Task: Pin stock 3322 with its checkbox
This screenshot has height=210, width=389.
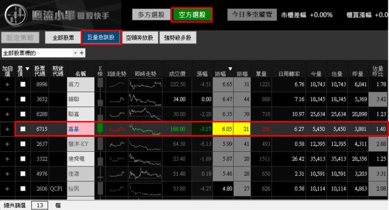Action: point(23,159)
